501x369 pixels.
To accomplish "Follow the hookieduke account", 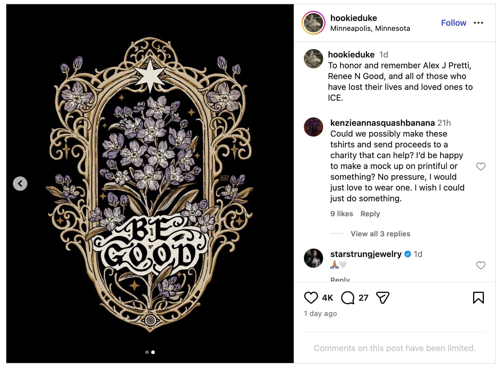I will 453,23.
